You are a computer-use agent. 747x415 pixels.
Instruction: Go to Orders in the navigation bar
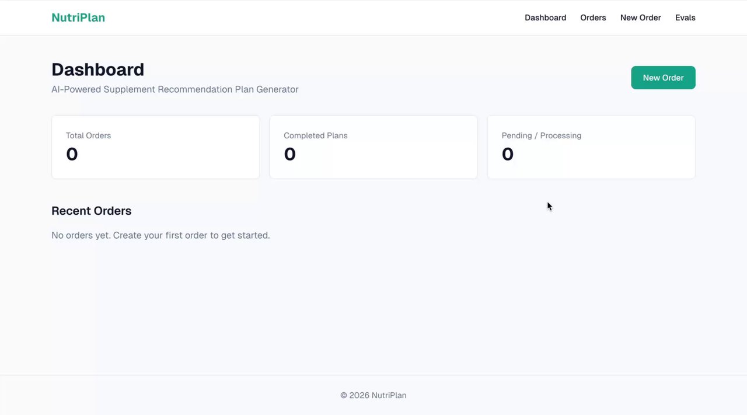593,18
